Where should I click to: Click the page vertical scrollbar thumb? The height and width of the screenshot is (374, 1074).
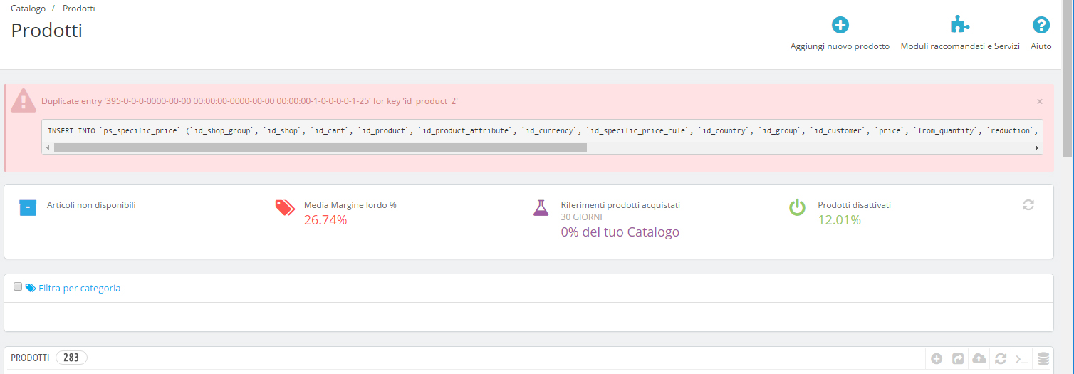click(1068, 78)
